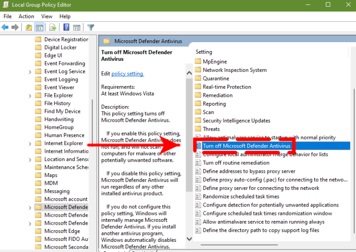Click the Back arrow toolbar icon
The width and height of the screenshot is (356, 252).
(x=5, y=27)
